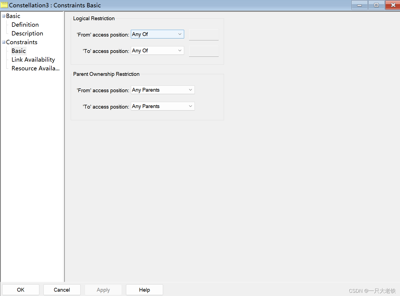Open Parent Ownership 'From' access position dropdown
This screenshot has height=296, width=400.
pyautogui.click(x=163, y=90)
